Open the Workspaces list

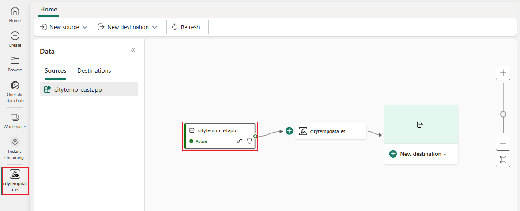tap(15, 121)
